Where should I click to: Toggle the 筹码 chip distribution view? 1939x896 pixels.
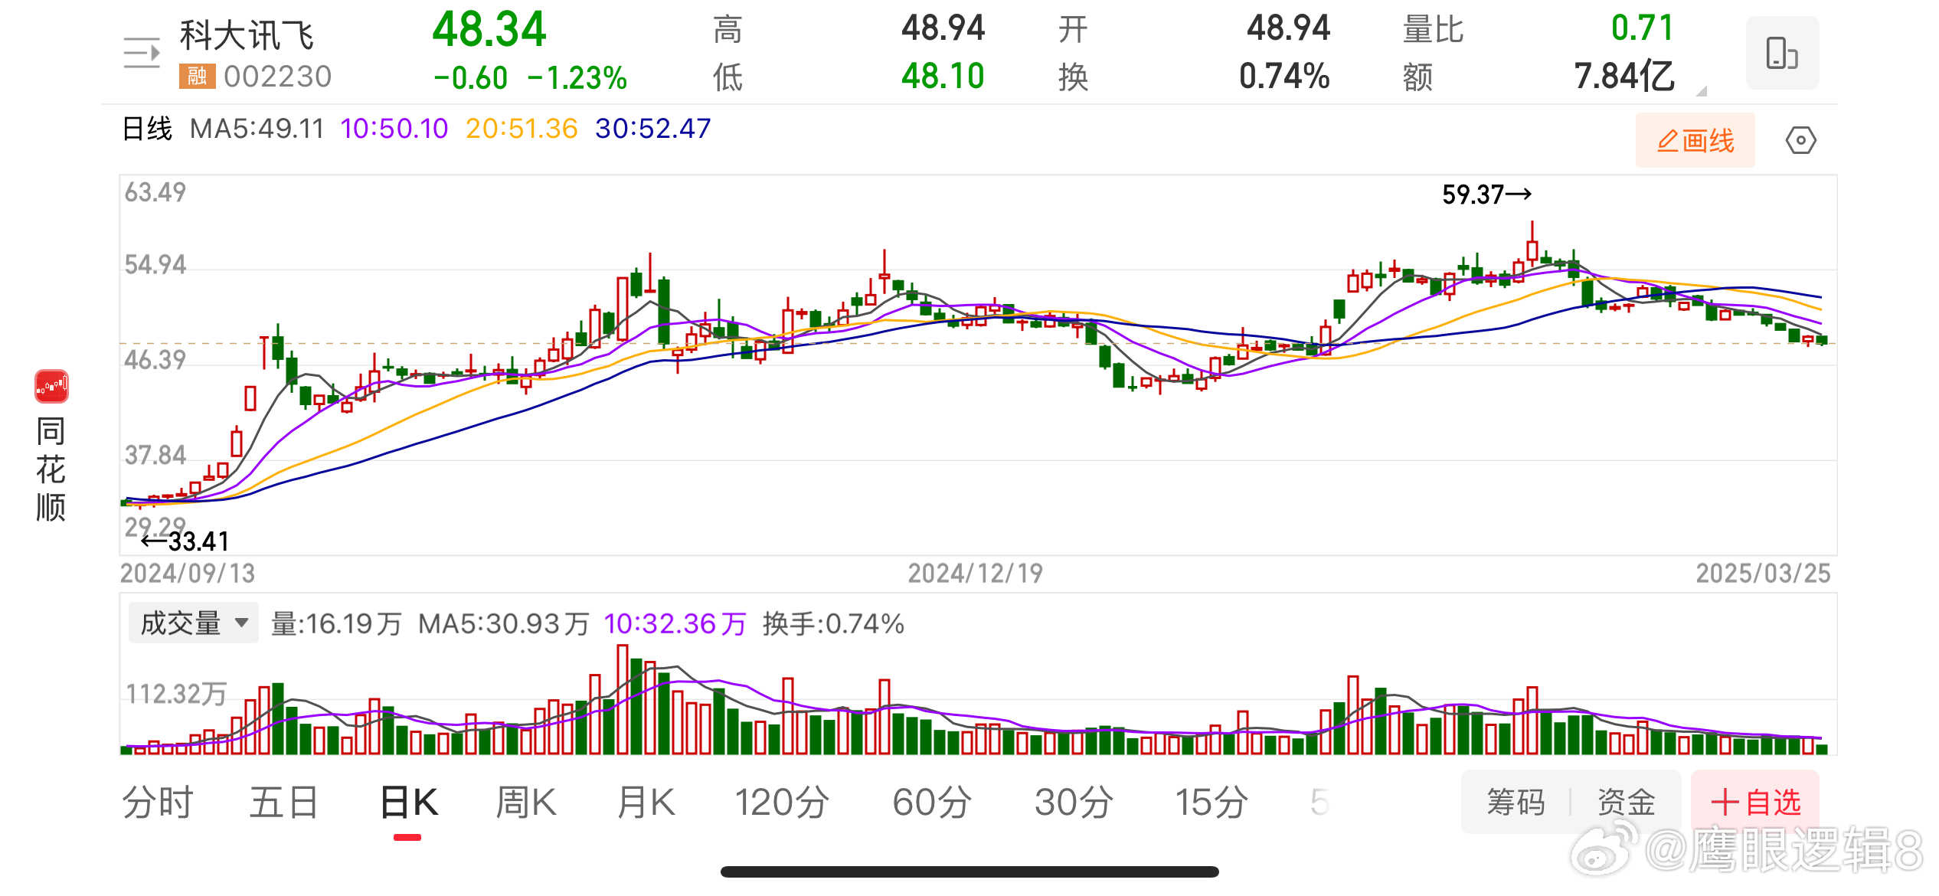tap(1516, 803)
